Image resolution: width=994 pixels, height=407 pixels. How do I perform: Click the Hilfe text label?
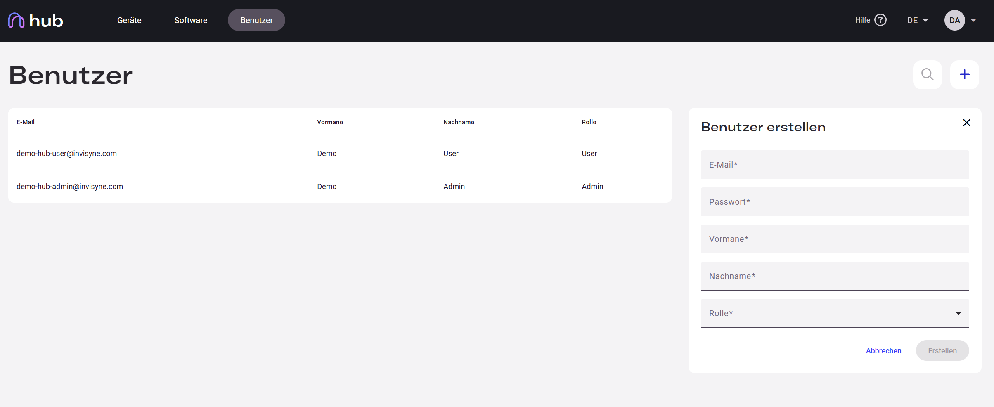(x=862, y=20)
